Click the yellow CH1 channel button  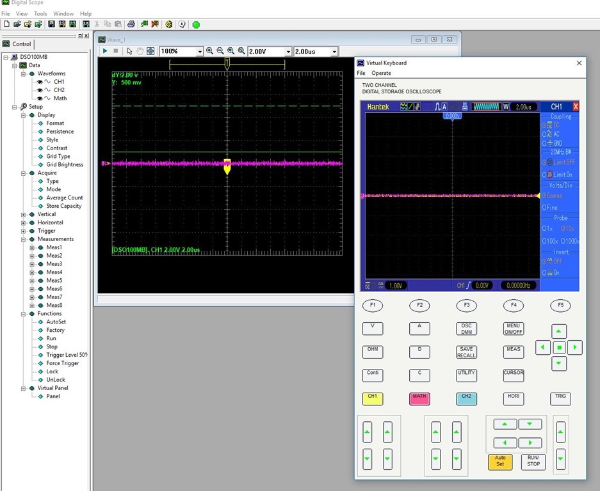(x=373, y=398)
